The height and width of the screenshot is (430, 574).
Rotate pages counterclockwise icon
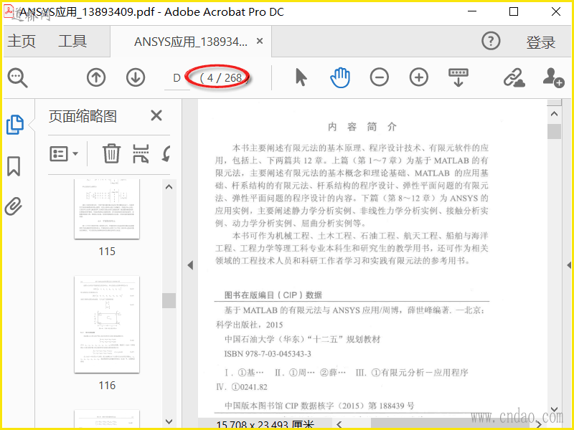(166, 153)
